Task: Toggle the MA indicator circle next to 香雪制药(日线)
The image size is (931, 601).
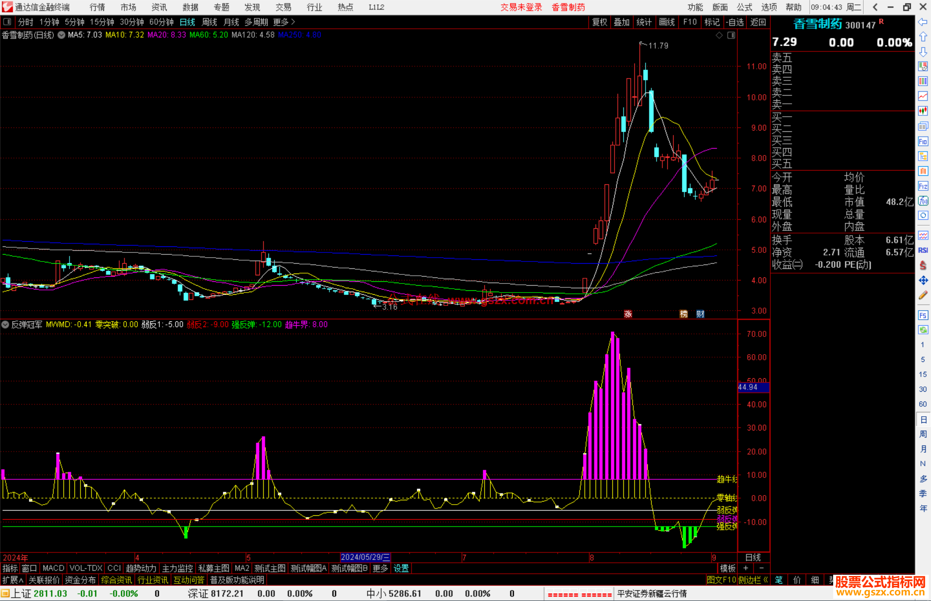Action: (x=62, y=35)
